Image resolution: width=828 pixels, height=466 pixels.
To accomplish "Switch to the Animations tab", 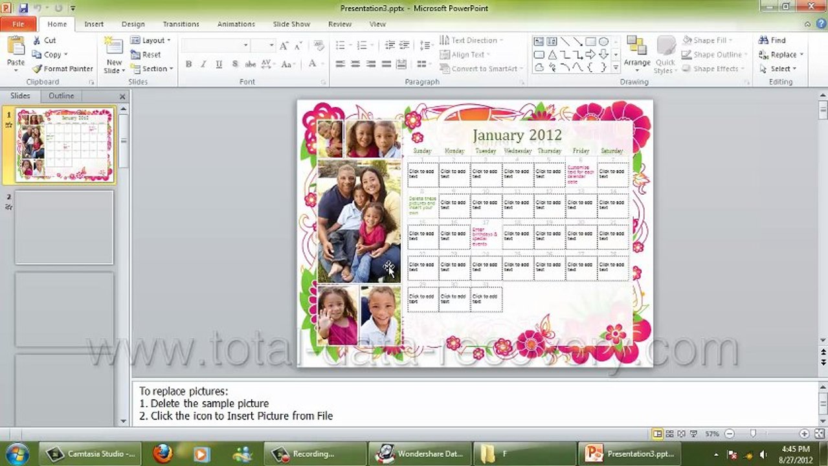I will tap(236, 24).
